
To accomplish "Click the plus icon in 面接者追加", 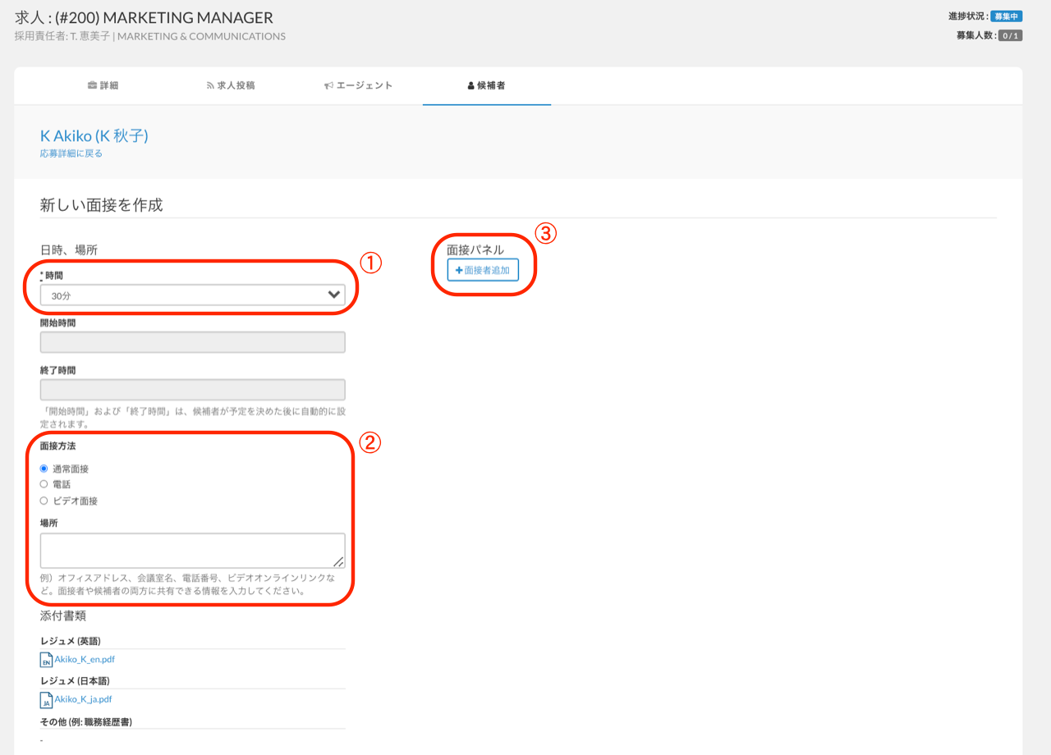I will [x=459, y=270].
